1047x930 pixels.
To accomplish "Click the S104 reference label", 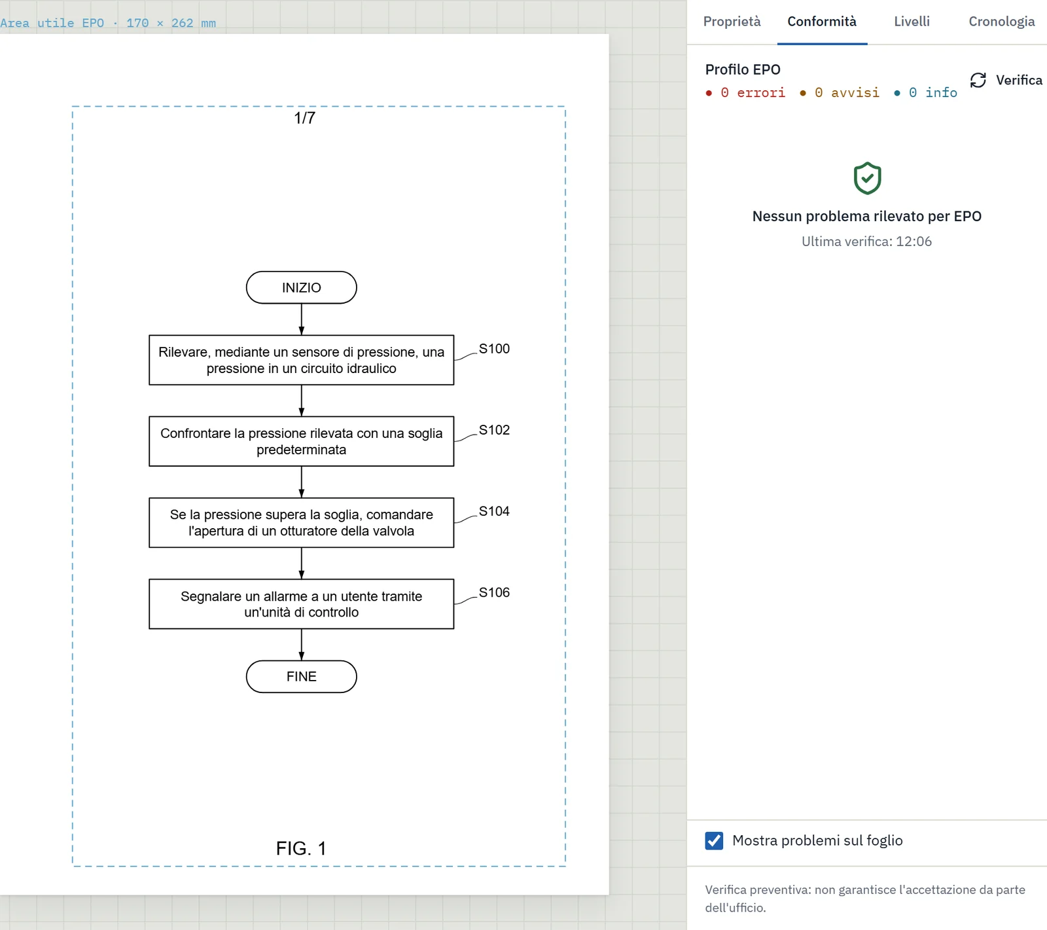I will (494, 511).
